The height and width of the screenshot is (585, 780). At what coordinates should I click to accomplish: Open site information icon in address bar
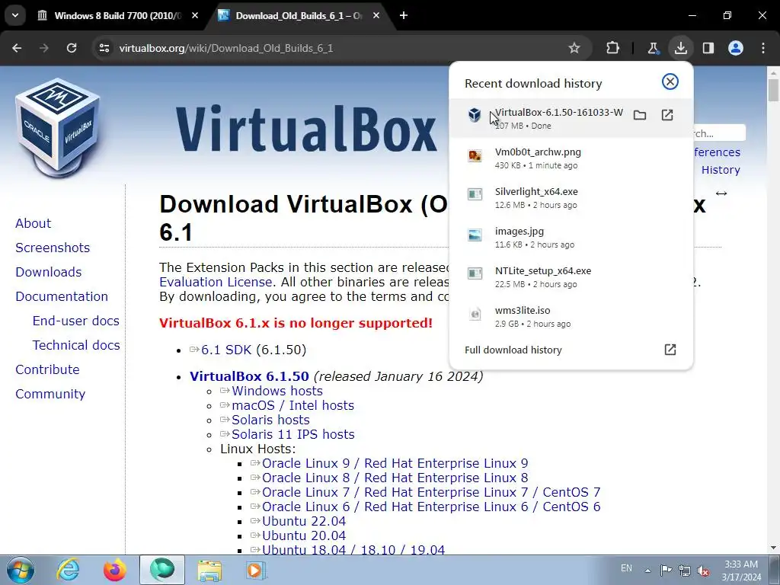pyautogui.click(x=104, y=48)
